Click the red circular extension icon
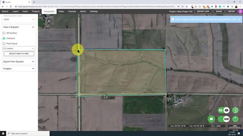The image size is (243, 136). [x=216, y=7]
